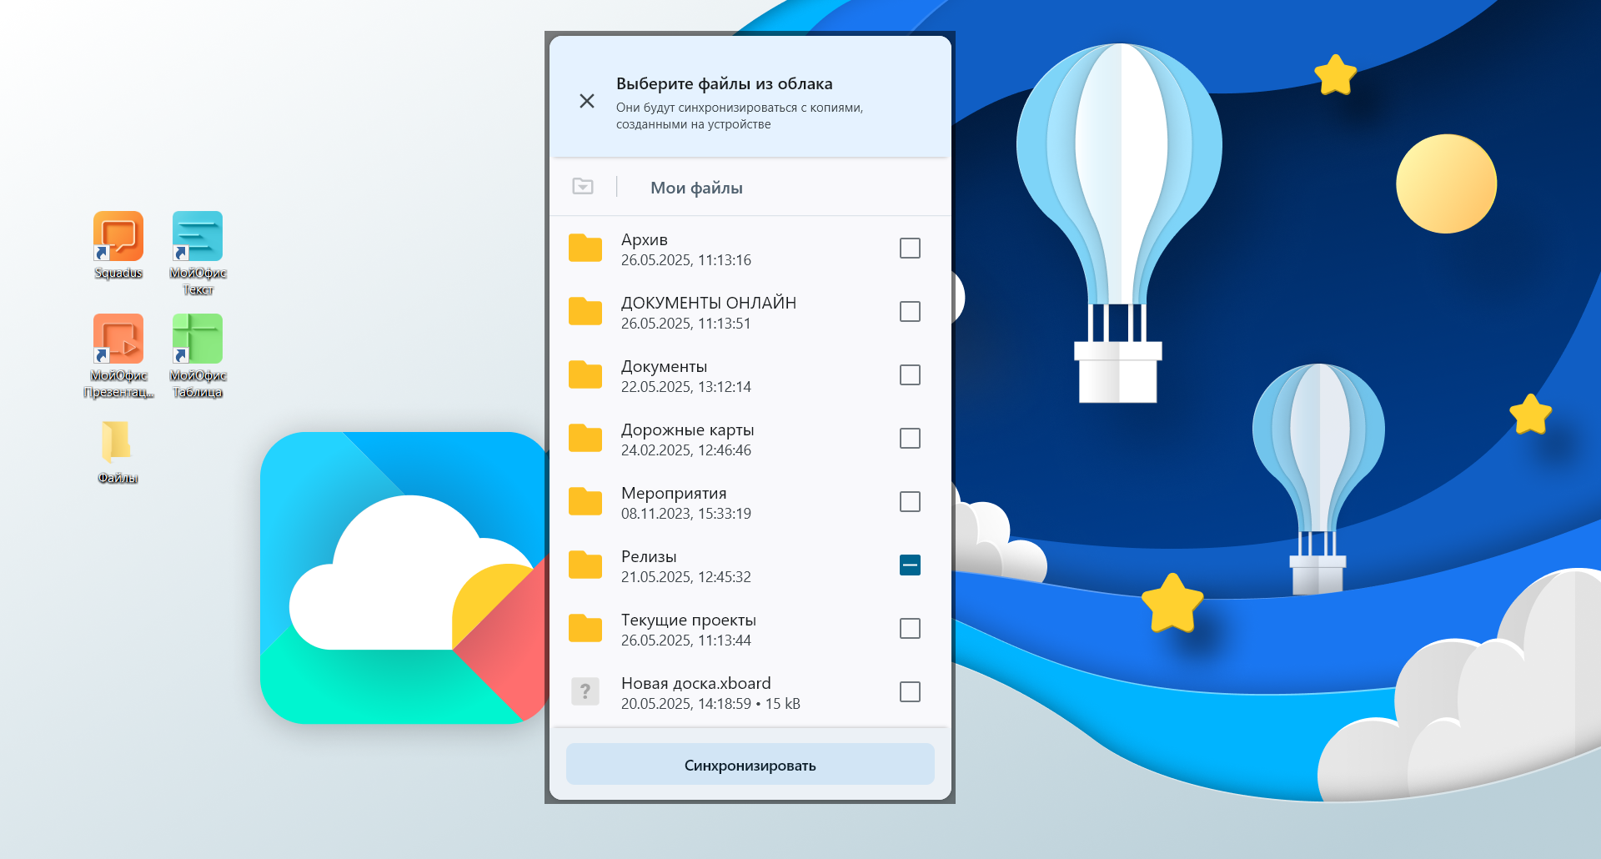Open the Дорожные карты folder name
This screenshot has width=1601, height=859.
coord(687,430)
